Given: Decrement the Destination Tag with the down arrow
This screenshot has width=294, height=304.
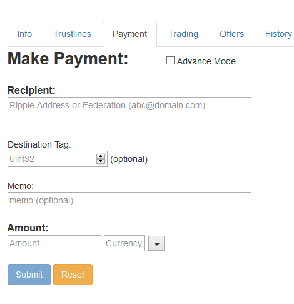Looking at the screenshot, I should [101, 161].
